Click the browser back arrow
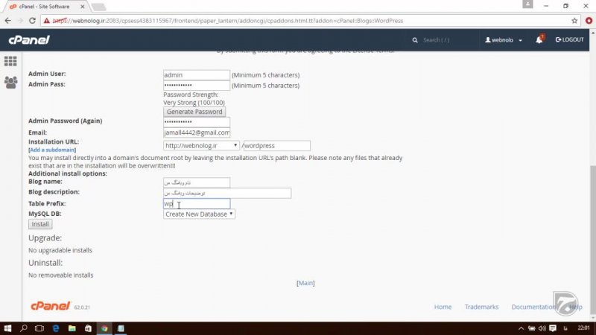596x335 pixels. 8,21
